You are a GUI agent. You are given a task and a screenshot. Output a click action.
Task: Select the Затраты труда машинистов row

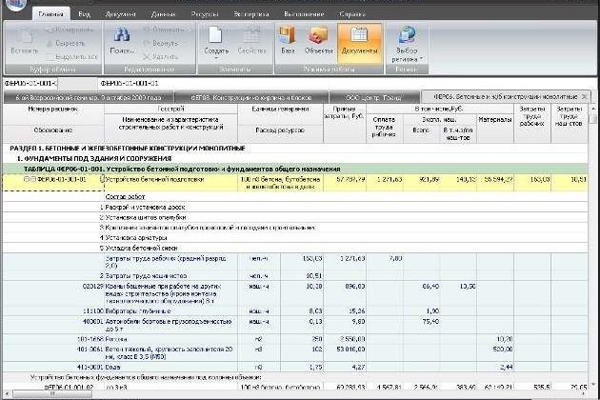[x=296, y=275]
